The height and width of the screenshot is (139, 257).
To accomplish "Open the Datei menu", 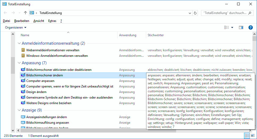I will click(6, 21).
